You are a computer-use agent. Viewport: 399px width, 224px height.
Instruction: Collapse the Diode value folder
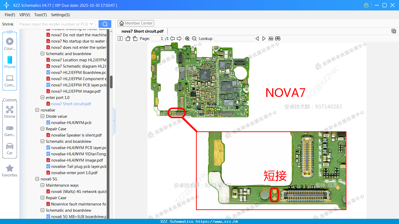point(42,116)
